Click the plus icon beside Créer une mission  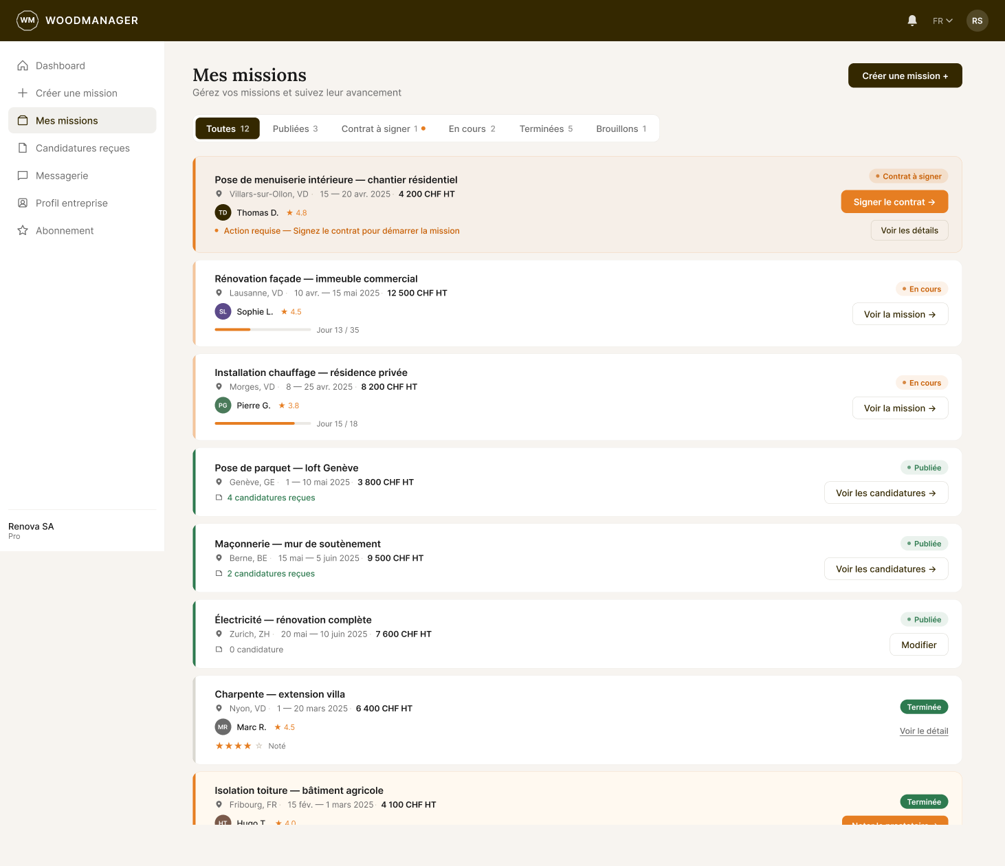click(x=23, y=93)
